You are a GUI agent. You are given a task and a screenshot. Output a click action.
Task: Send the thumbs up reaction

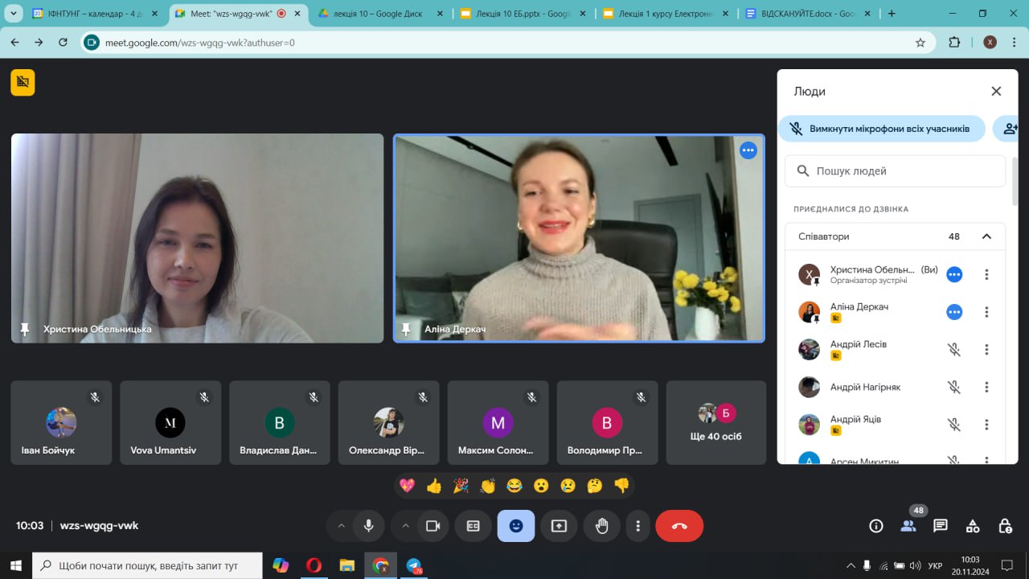pyautogui.click(x=434, y=486)
